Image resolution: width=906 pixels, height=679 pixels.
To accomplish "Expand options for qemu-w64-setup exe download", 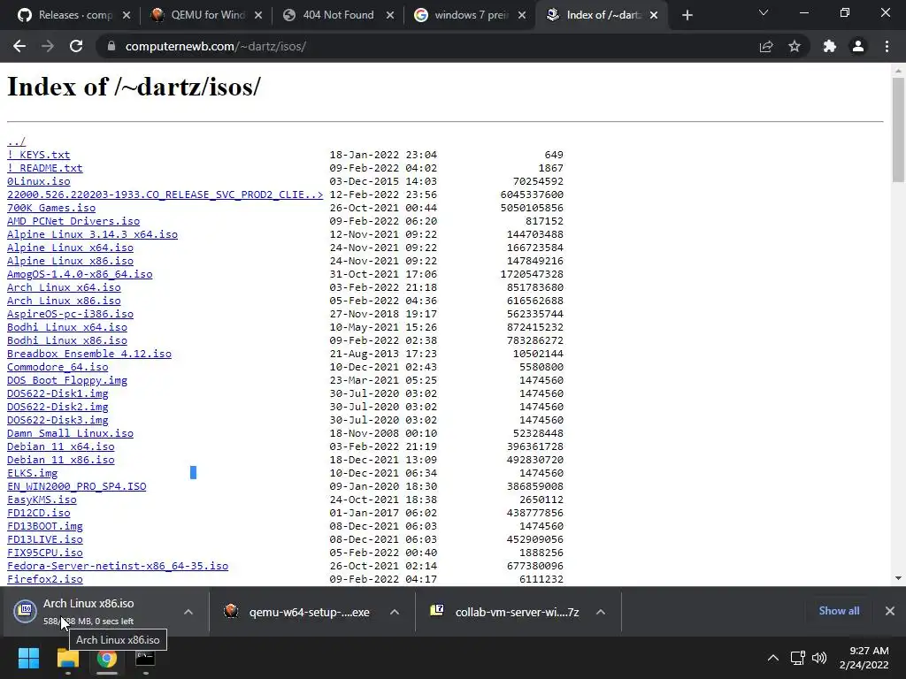I will [x=395, y=612].
